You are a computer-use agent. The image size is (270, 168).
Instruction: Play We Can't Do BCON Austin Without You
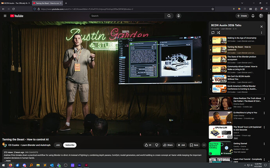click(x=237, y=79)
